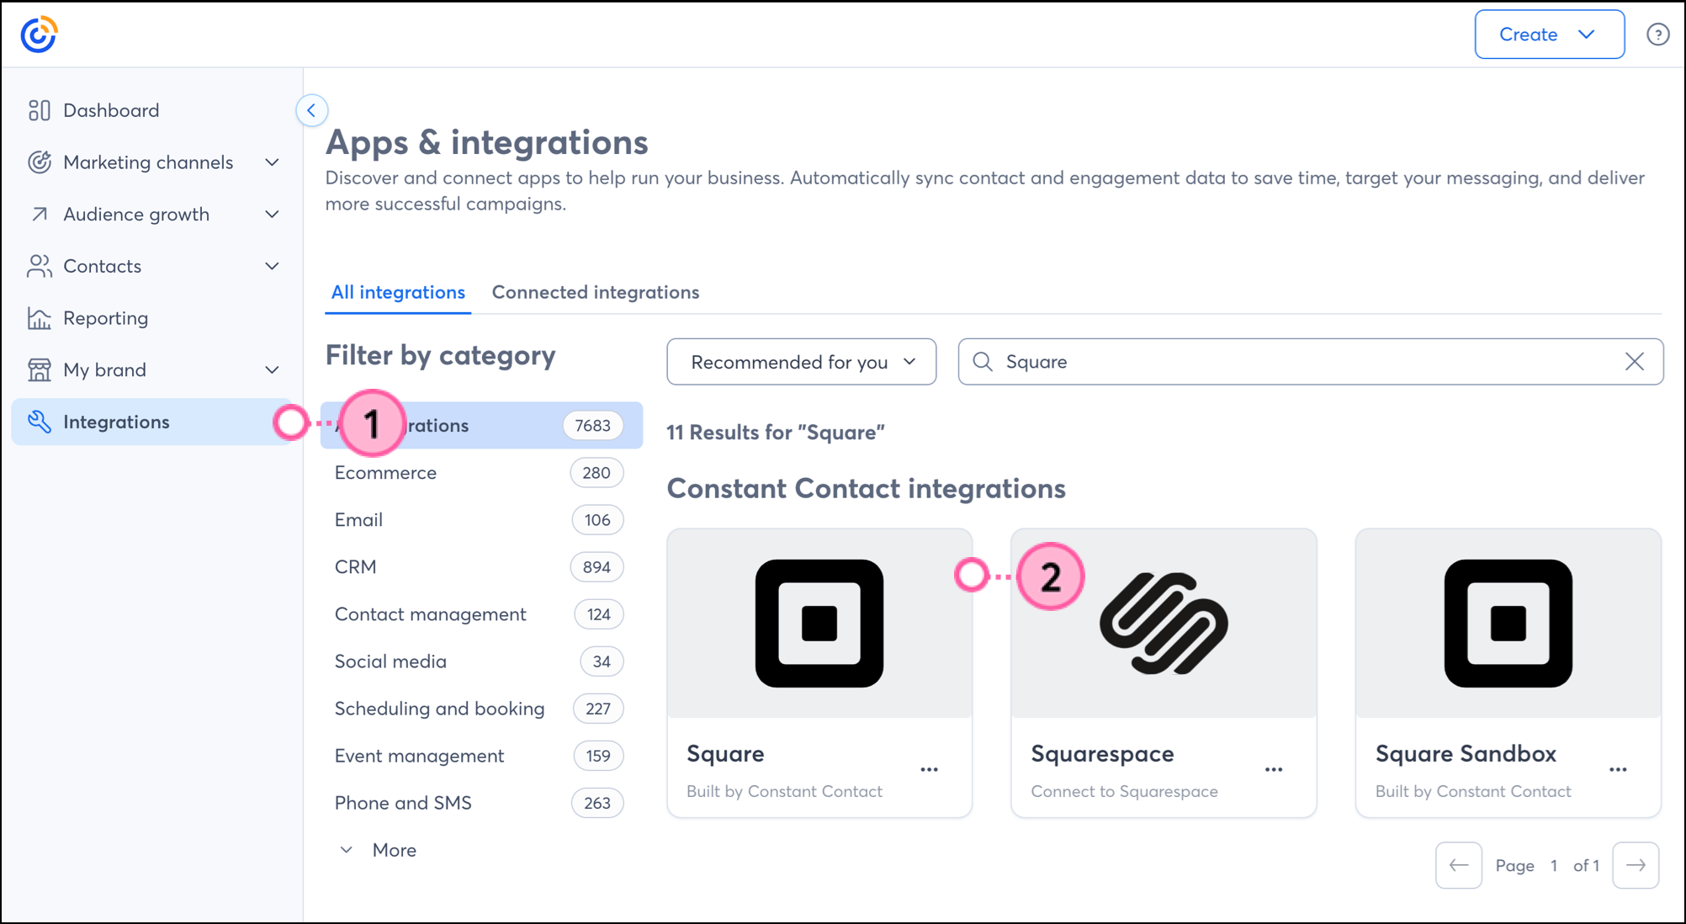Click the 11 Results for Square text
This screenshot has width=1686, height=924.
coord(776,433)
